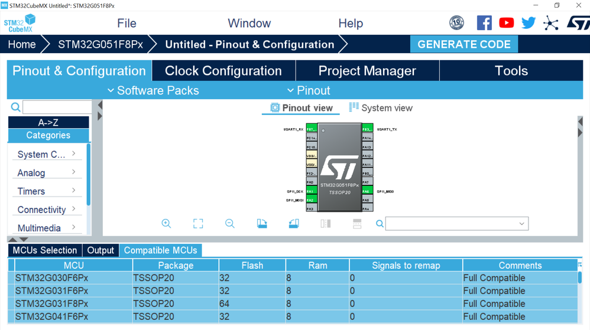Expand the Connectivity category

point(47,210)
